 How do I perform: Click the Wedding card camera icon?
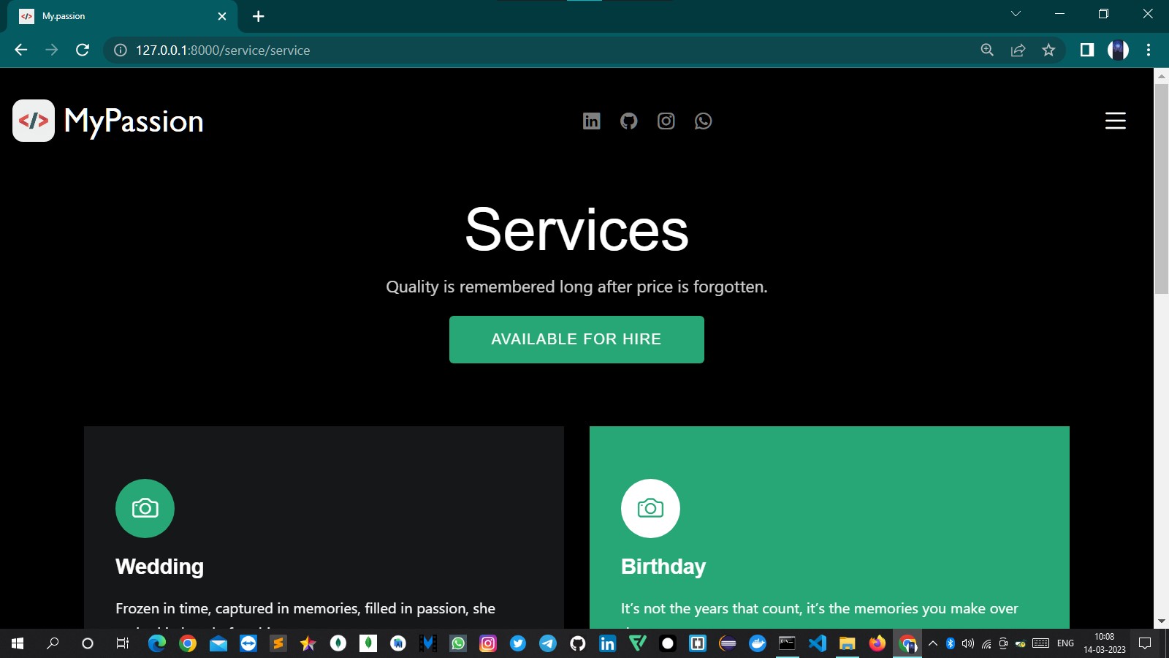pyautogui.click(x=145, y=508)
